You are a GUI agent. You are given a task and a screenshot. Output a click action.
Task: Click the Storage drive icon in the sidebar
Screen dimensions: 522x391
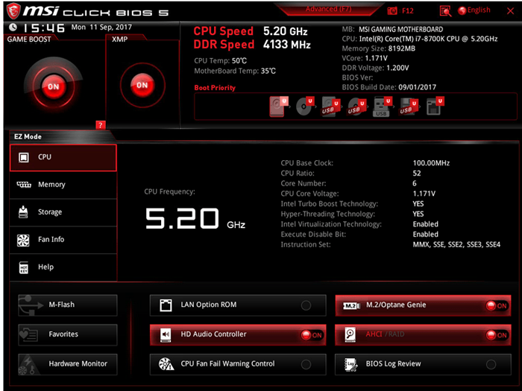pyautogui.click(x=23, y=212)
